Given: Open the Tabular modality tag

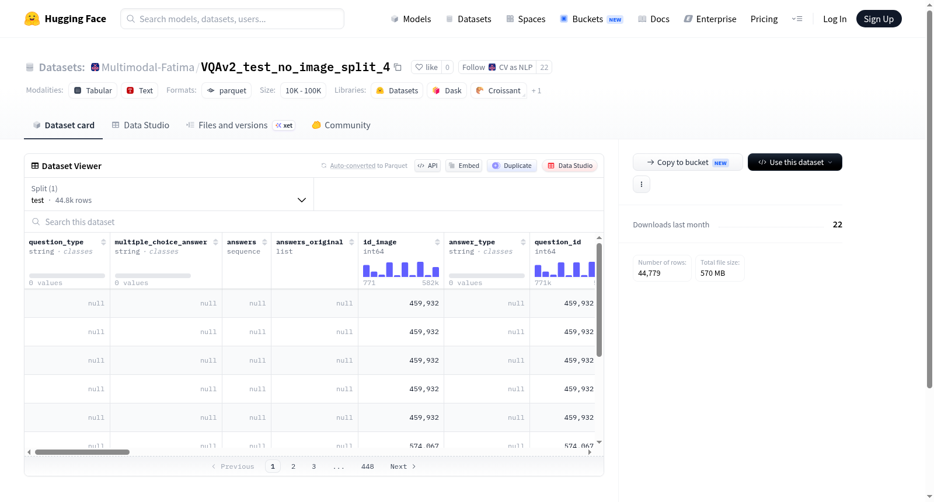Looking at the screenshot, I should 93,90.
